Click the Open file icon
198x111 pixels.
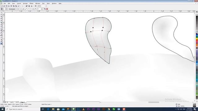click(x=4, y=6)
